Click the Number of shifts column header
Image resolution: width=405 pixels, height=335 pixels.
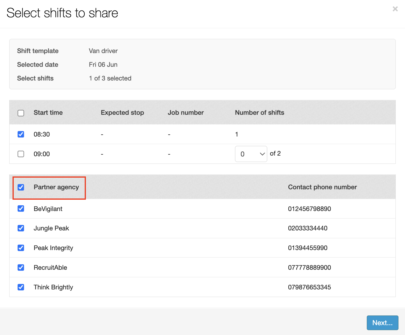259,113
